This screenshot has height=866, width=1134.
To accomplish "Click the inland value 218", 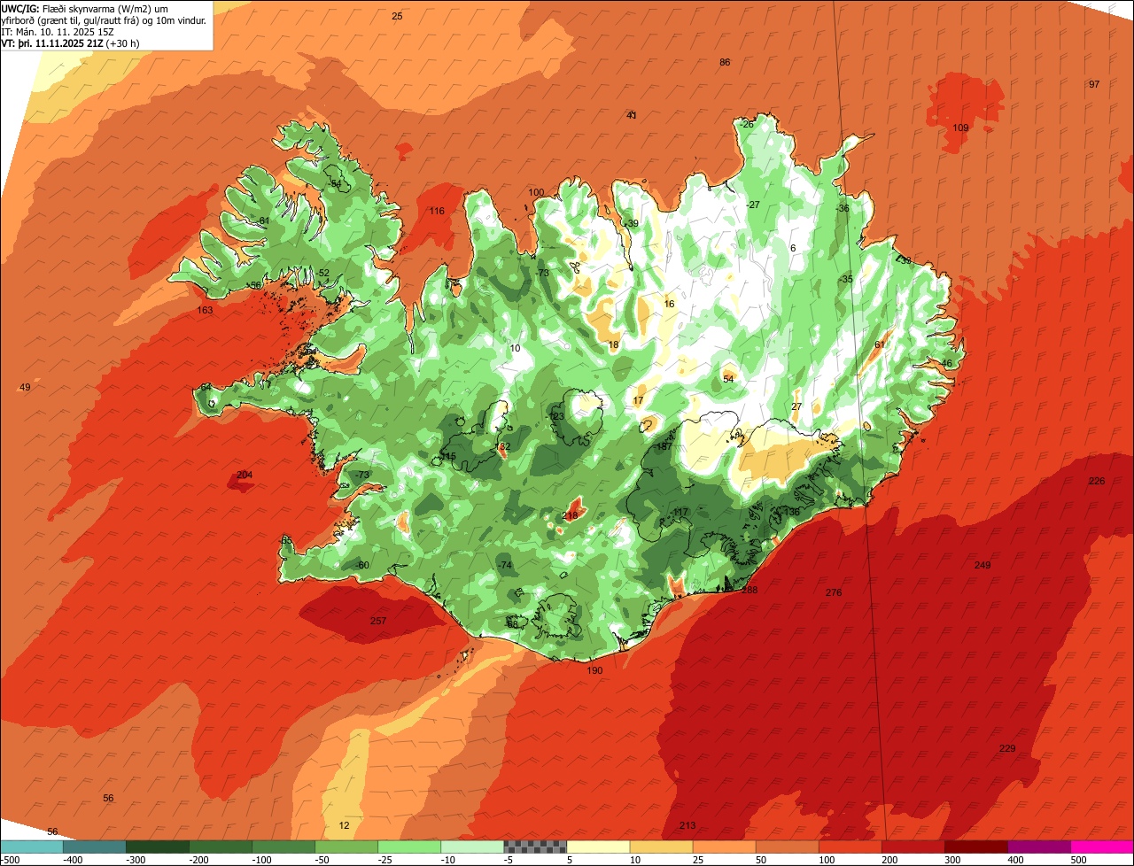I will tap(570, 515).
